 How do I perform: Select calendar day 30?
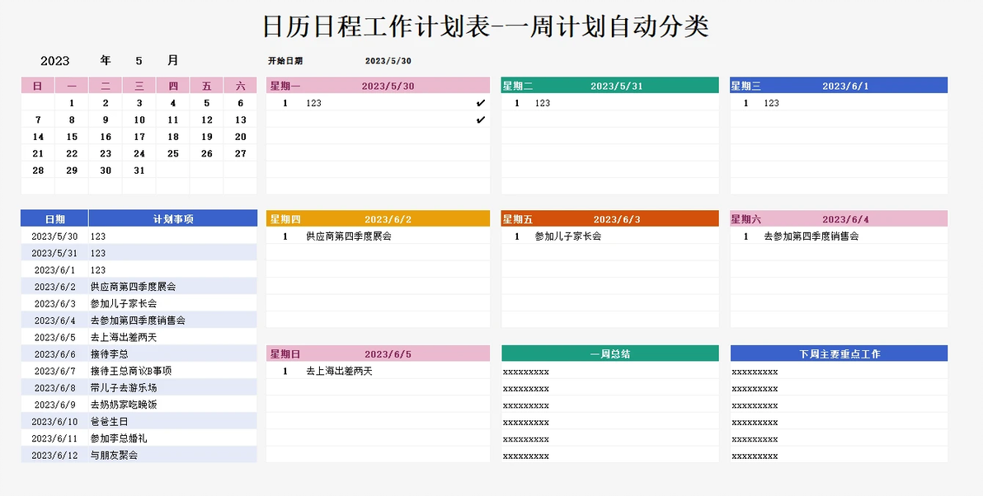(x=106, y=171)
